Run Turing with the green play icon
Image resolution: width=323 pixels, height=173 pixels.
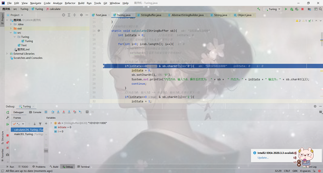(286, 9)
